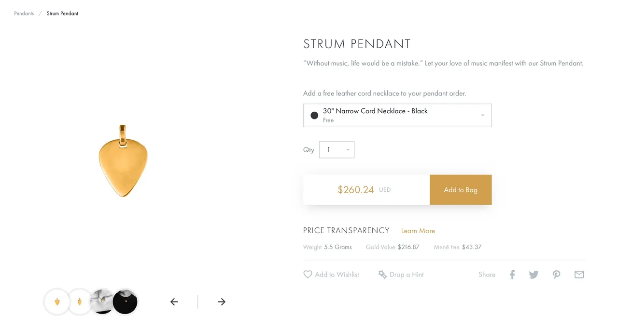Screen dimensions: 618x316
Task: Go to the next product image arrow
Action: [222, 302]
